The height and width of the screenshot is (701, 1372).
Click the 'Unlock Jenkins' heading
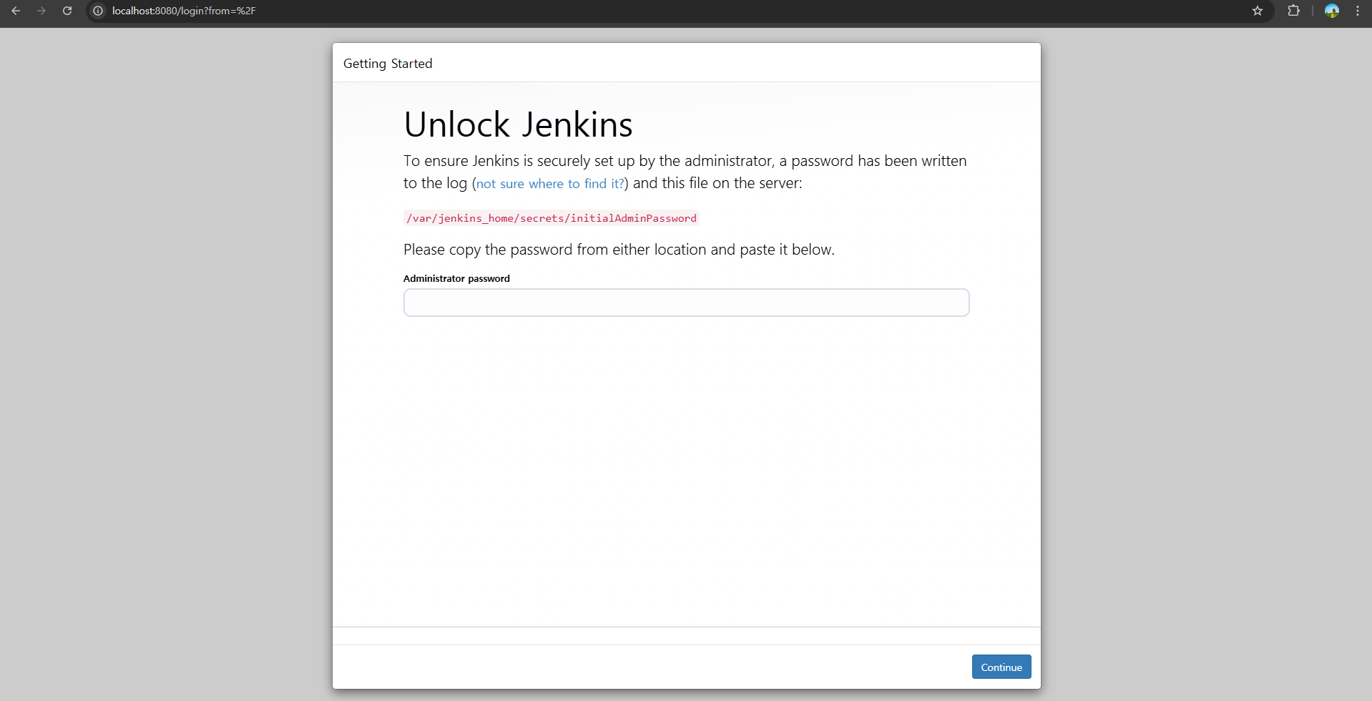click(518, 124)
